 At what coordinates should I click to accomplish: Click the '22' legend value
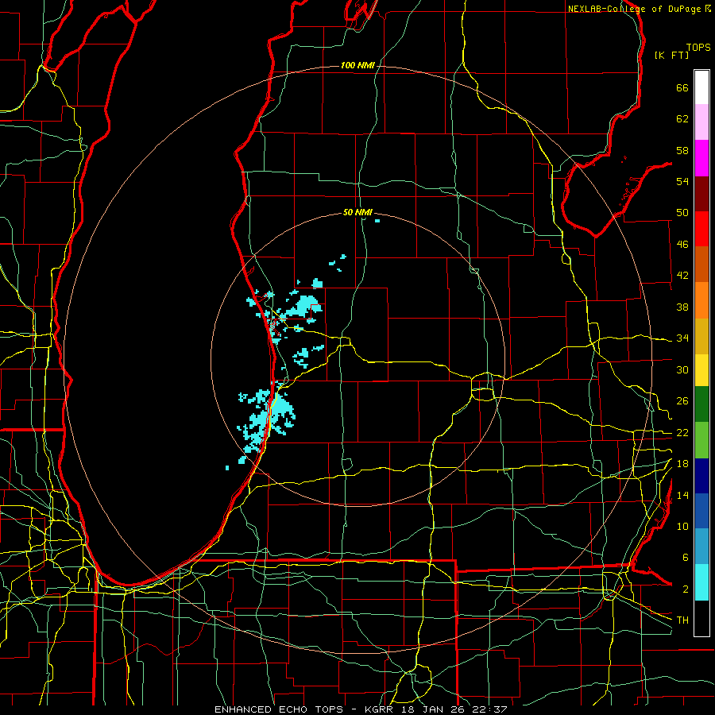(x=682, y=433)
